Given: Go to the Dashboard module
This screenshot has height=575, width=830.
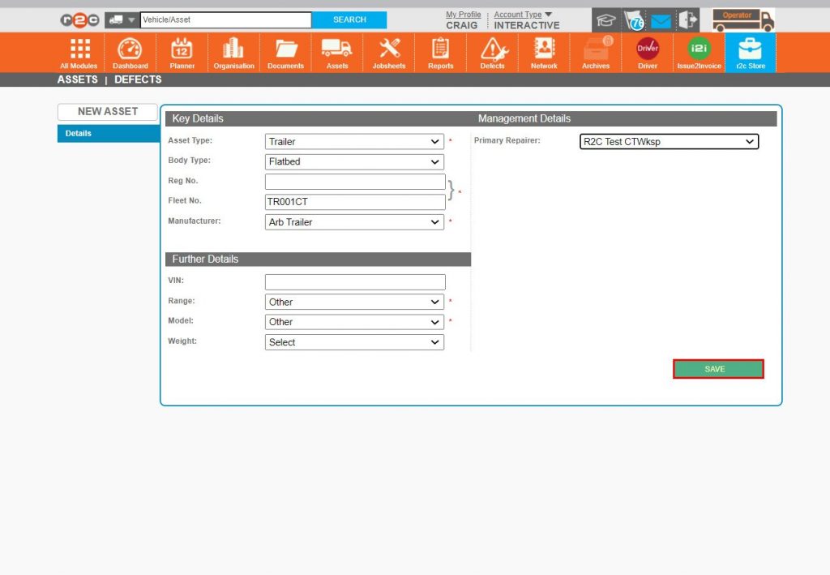Looking at the screenshot, I should (x=130, y=53).
